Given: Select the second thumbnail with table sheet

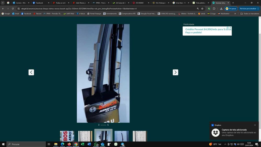Looking at the screenshot, I should [x=85, y=136].
